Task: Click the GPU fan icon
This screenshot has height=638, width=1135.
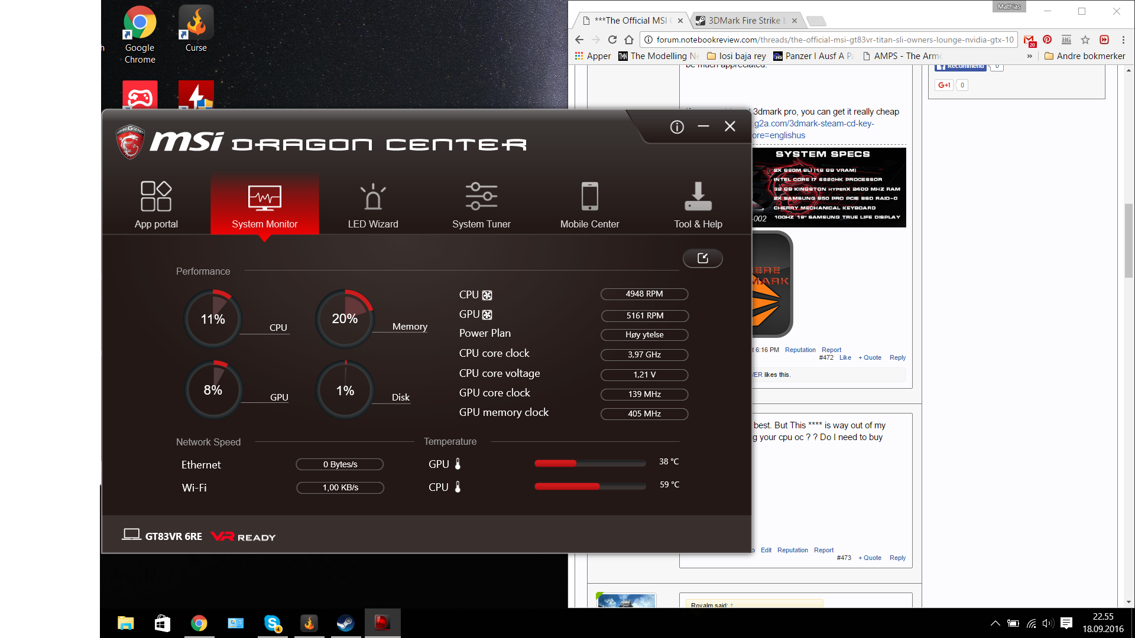Action: 487,315
